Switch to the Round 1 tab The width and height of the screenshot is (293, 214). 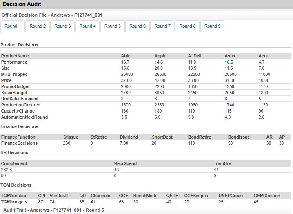coord(12,26)
